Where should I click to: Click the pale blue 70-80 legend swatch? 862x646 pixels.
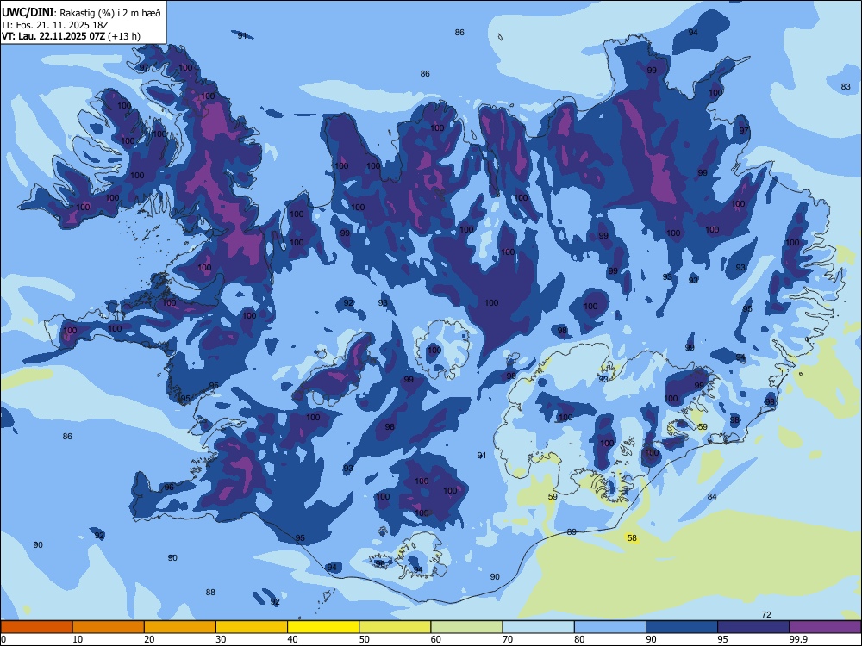tap(538, 627)
